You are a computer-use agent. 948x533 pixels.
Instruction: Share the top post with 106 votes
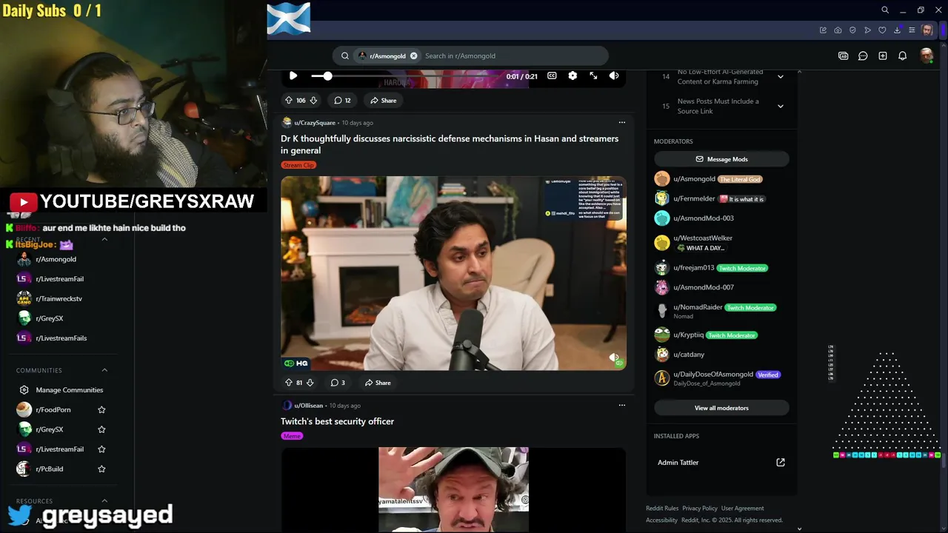tap(384, 100)
